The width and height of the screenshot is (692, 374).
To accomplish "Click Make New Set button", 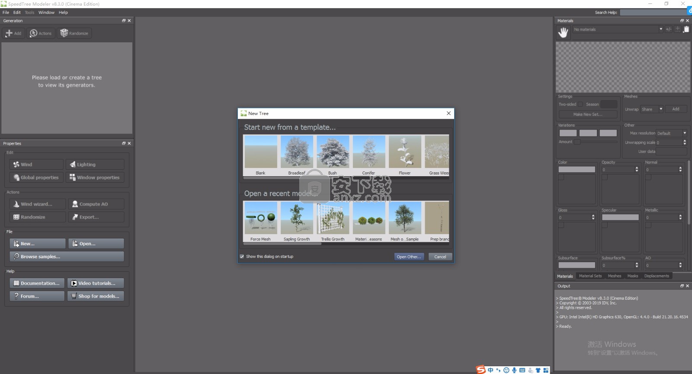I will (x=587, y=114).
